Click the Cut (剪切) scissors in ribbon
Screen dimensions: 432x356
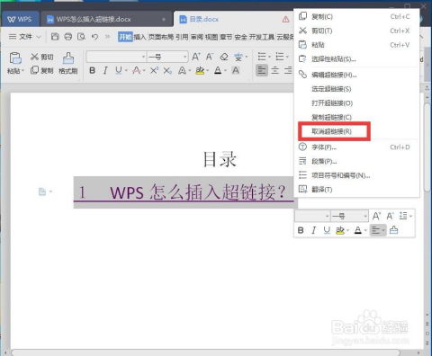point(41,57)
